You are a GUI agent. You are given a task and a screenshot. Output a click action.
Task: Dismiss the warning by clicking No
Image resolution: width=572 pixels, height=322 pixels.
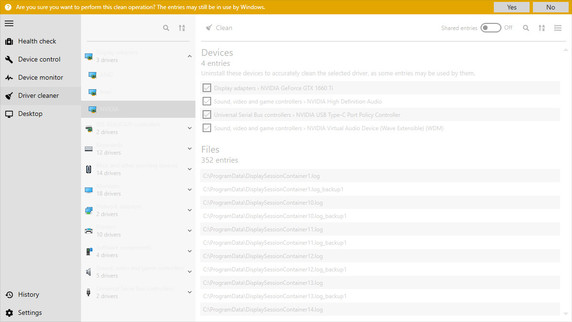(x=551, y=7)
